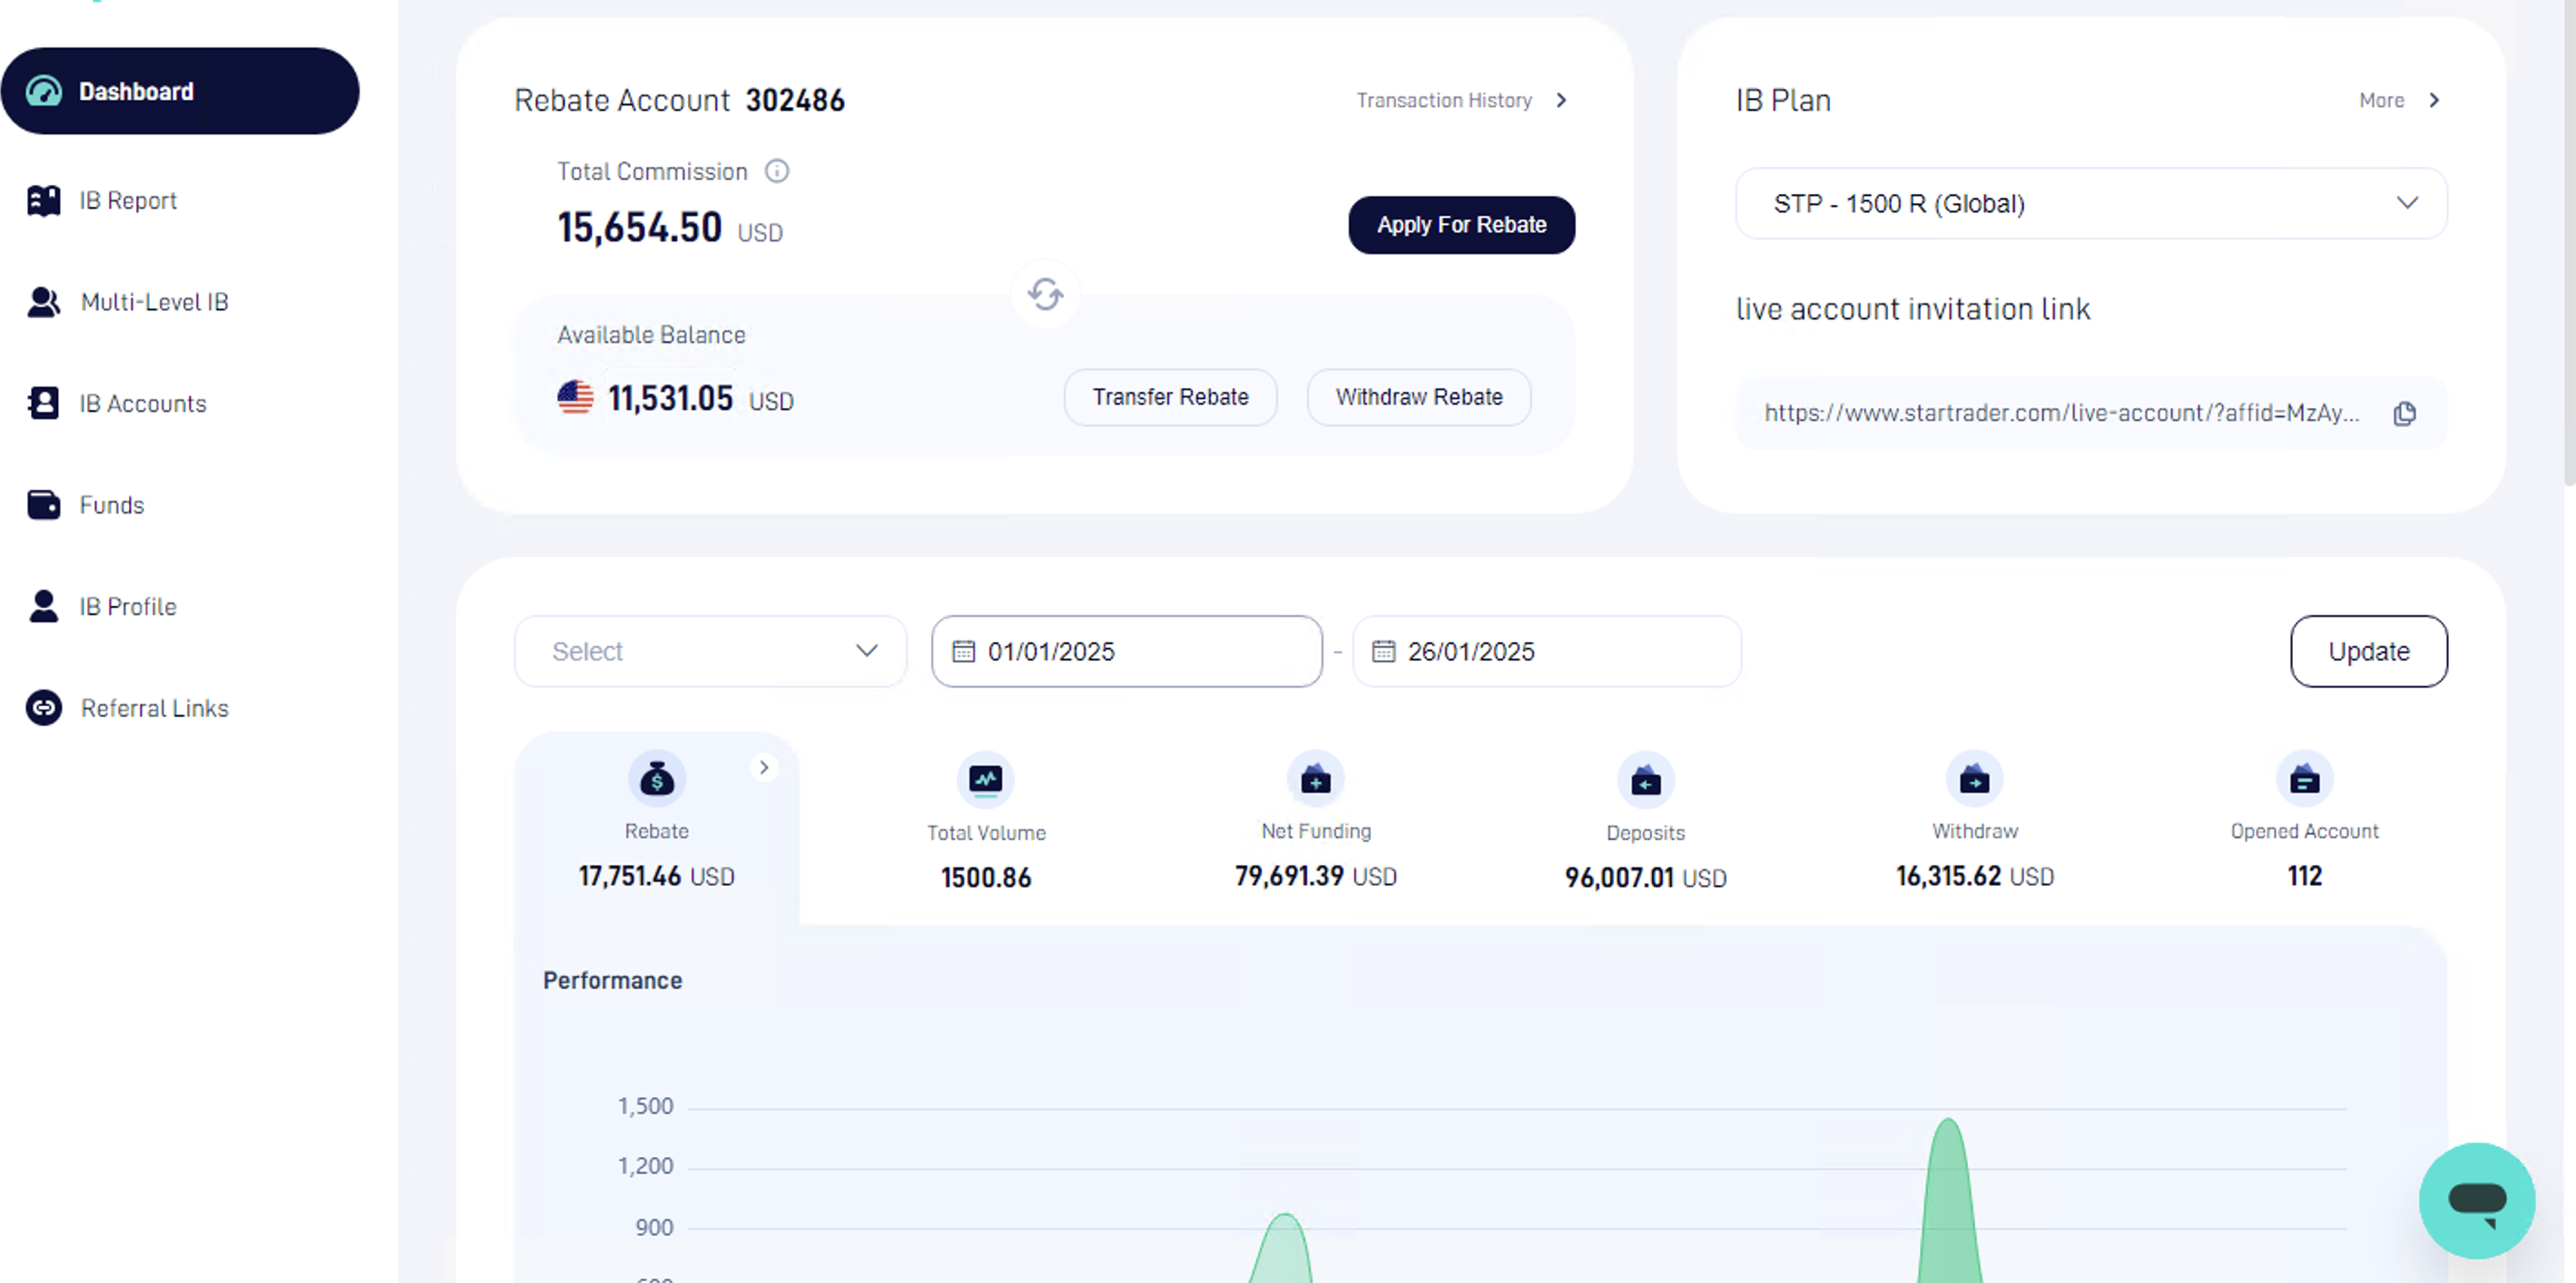Click the More arrow chevron
Image resolution: width=2576 pixels, height=1283 pixels.
click(x=2434, y=100)
